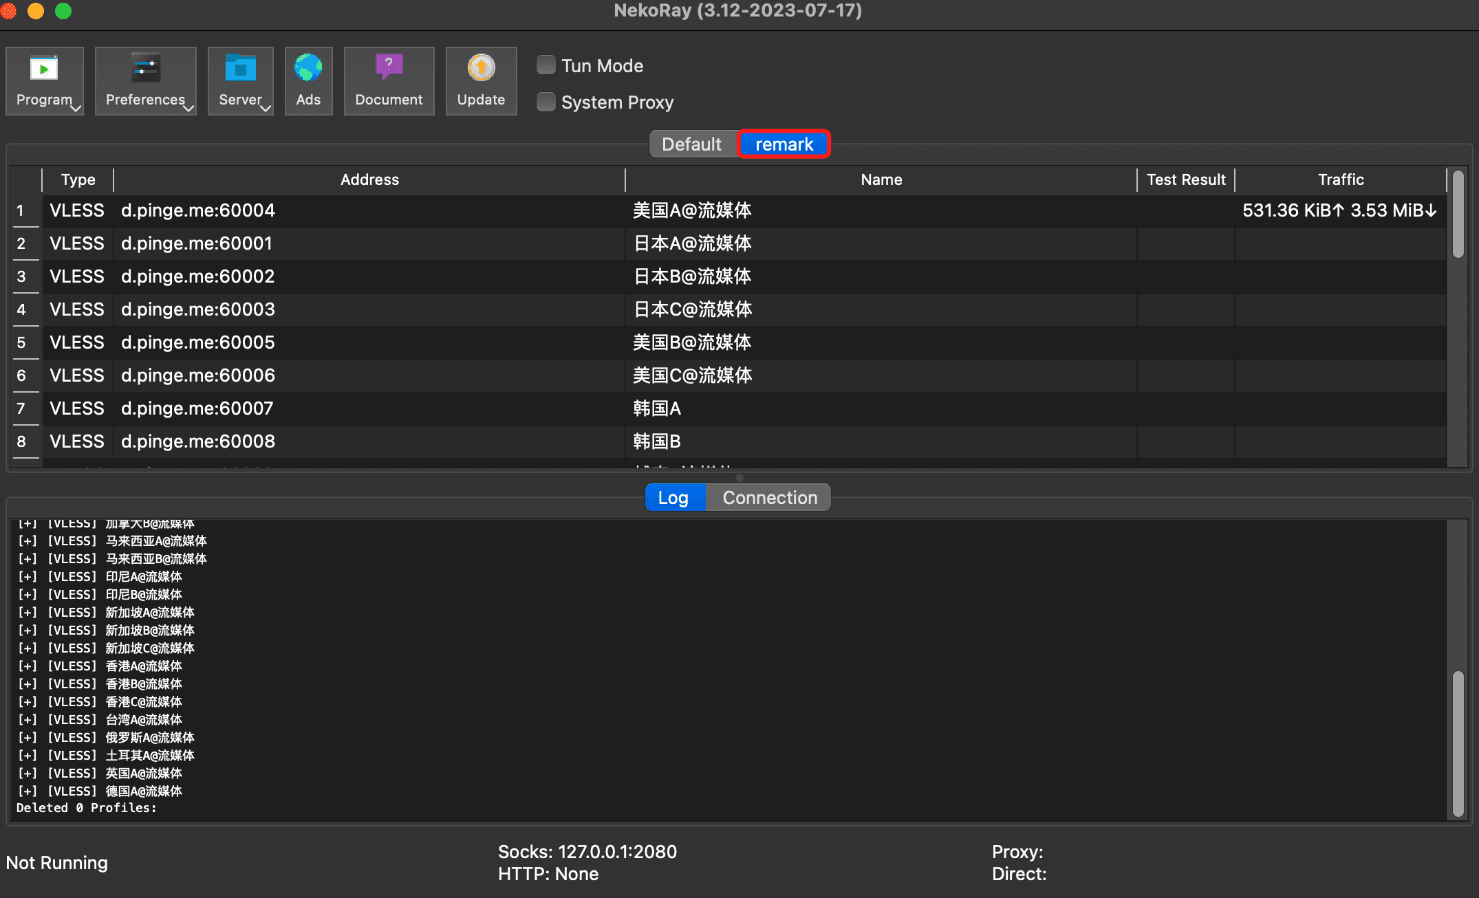Open the Preferences sliders icon

click(x=145, y=69)
